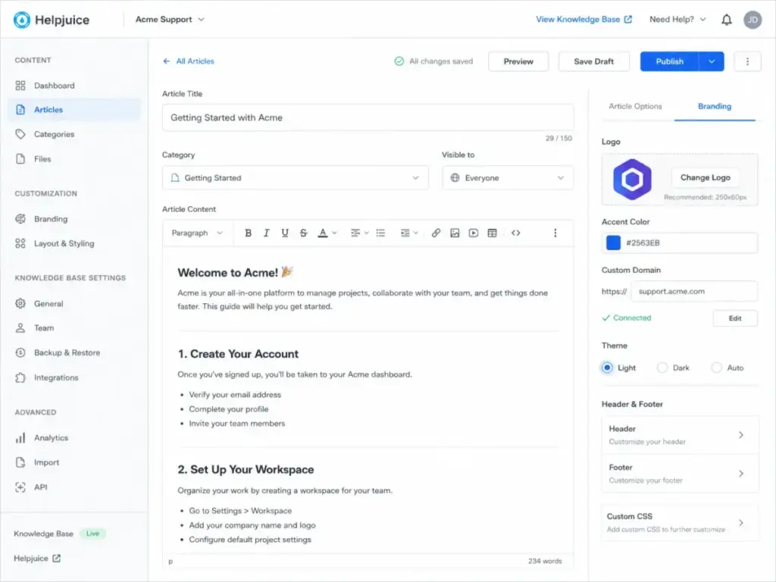Open the View Knowledge Base link
776x582 pixels.
click(x=584, y=20)
